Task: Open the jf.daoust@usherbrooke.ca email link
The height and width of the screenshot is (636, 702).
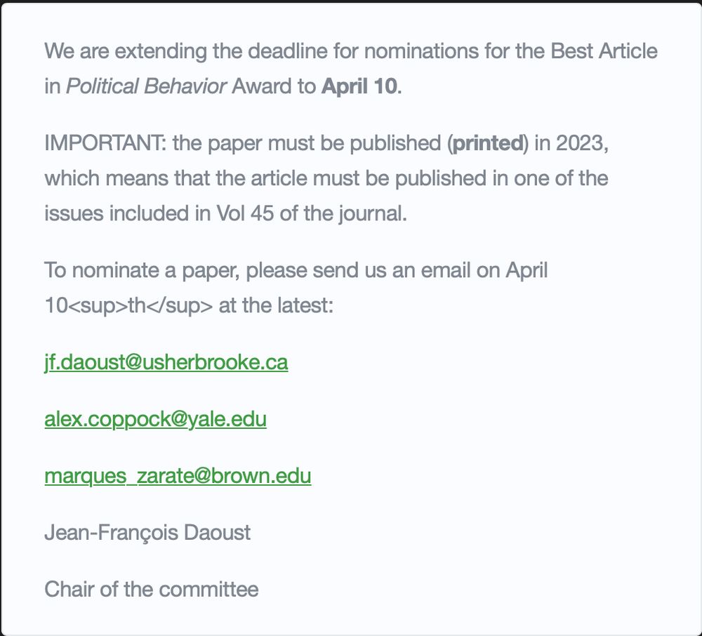Action: [166, 362]
